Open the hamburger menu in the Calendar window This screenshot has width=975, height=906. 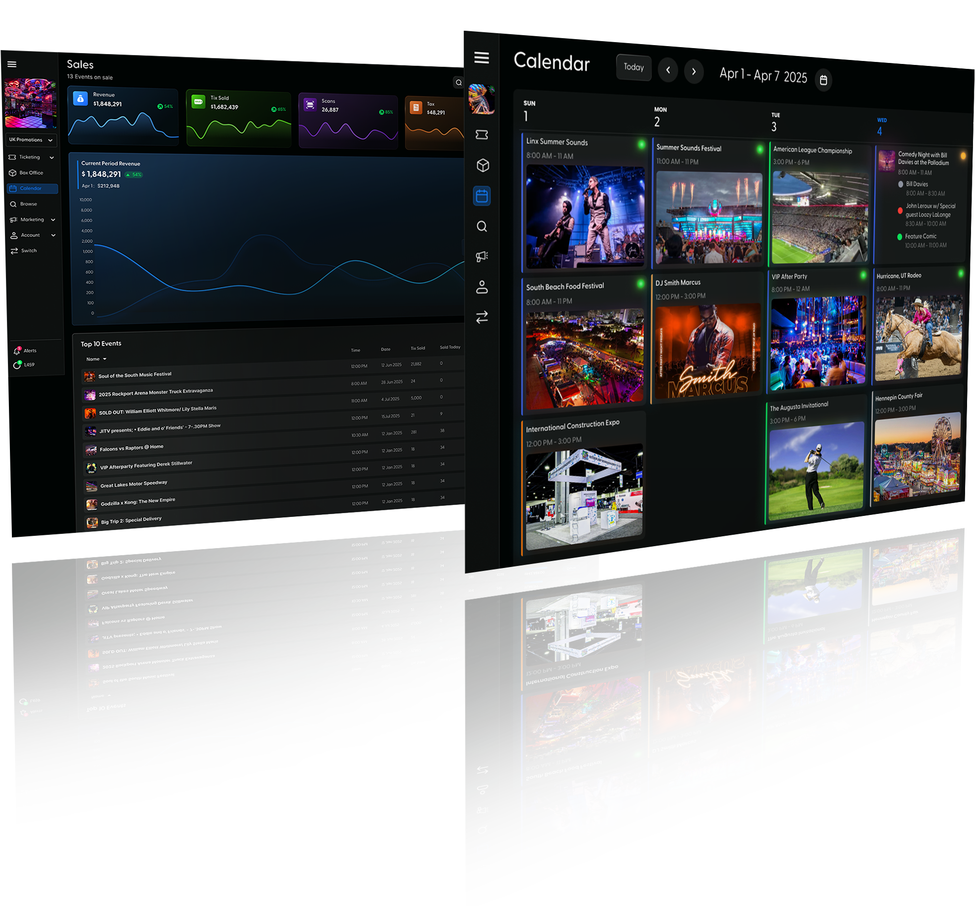482,57
